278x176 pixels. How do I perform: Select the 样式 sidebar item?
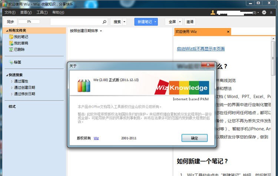(12, 107)
